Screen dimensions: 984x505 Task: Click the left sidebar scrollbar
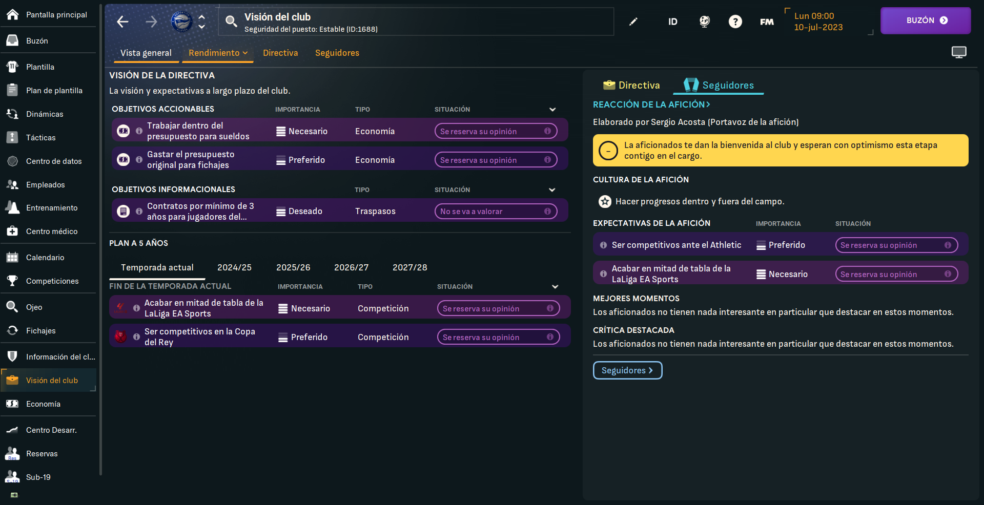point(100,241)
